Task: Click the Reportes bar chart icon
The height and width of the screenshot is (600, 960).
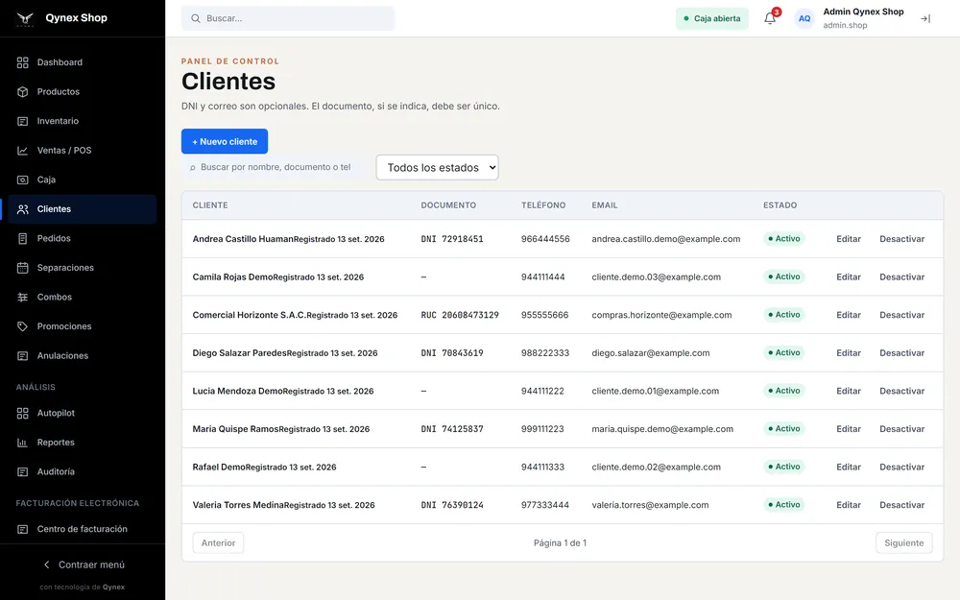Action: [23, 443]
